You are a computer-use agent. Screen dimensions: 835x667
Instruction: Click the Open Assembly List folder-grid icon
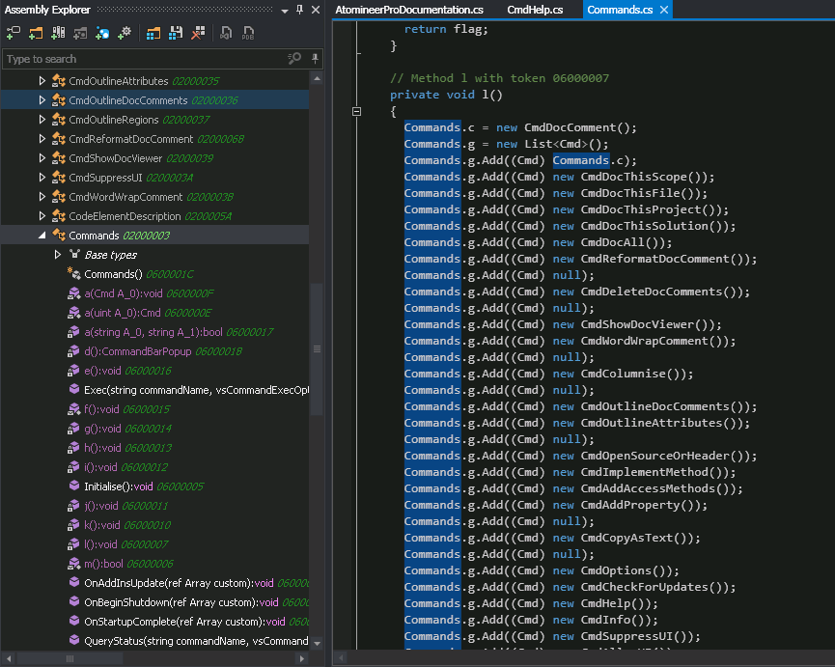[x=153, y=33]
